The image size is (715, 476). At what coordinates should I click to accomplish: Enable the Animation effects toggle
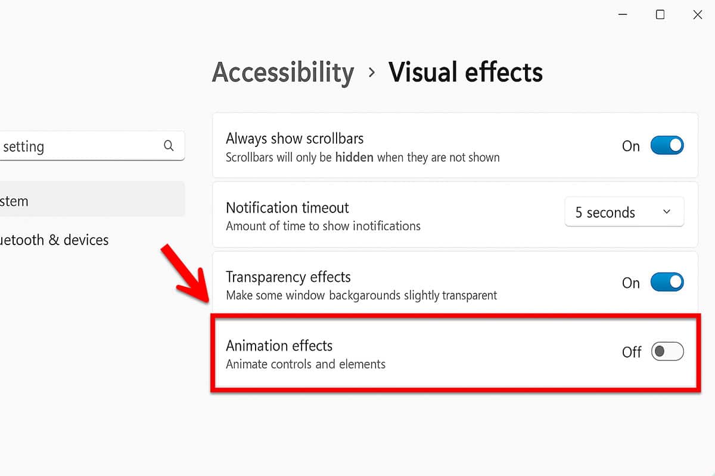667,352
